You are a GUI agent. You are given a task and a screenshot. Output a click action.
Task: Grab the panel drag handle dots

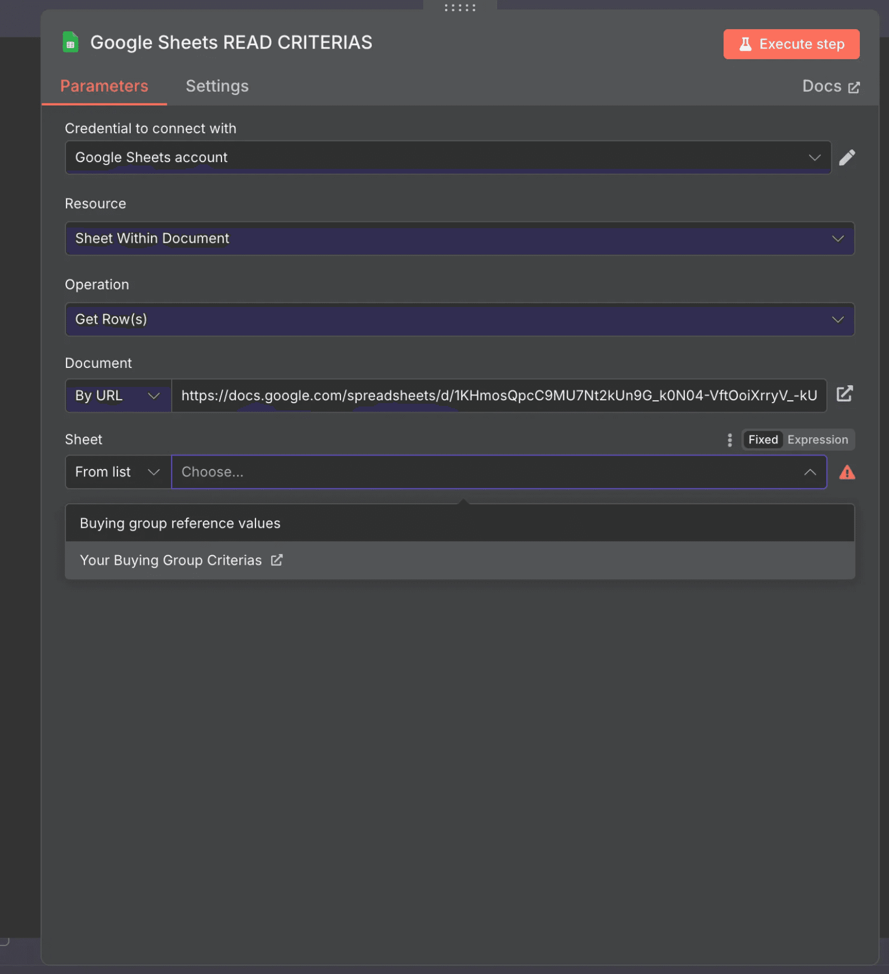[460, 8]
